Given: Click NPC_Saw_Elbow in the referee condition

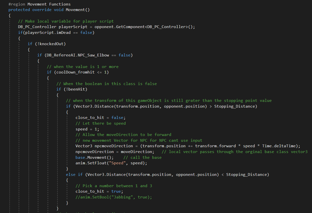Looking at the screenshot, I should (93, 55).
